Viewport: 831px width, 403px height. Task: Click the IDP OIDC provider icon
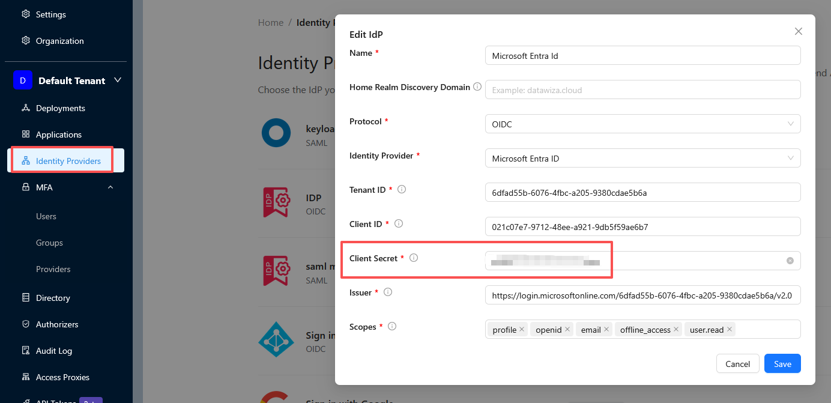(x=277, y=202)
